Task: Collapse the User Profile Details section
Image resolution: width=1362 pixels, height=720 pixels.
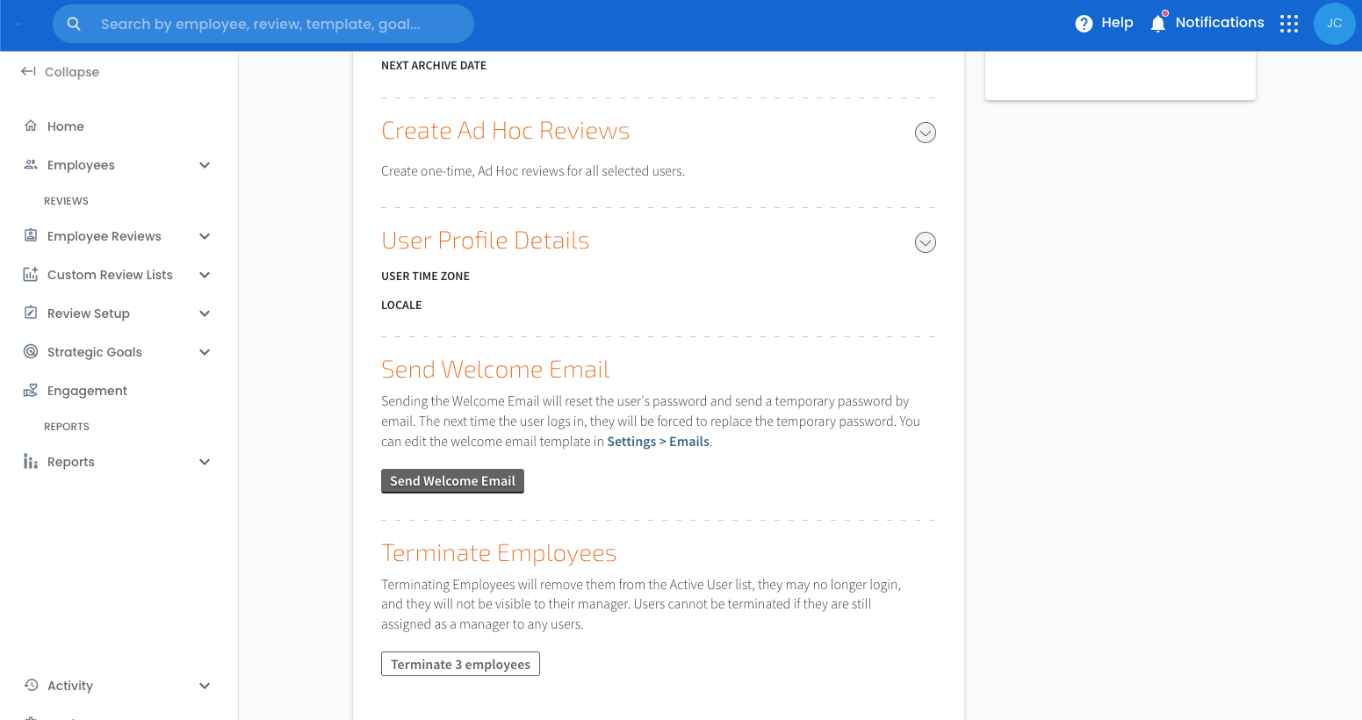Action: [x=926, y=242]
